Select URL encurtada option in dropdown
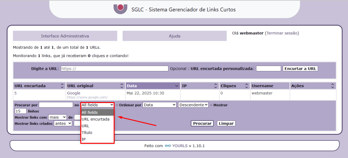The height and width of the screenshot is (158, 348). pyautogui.click(x=97, y=119)
